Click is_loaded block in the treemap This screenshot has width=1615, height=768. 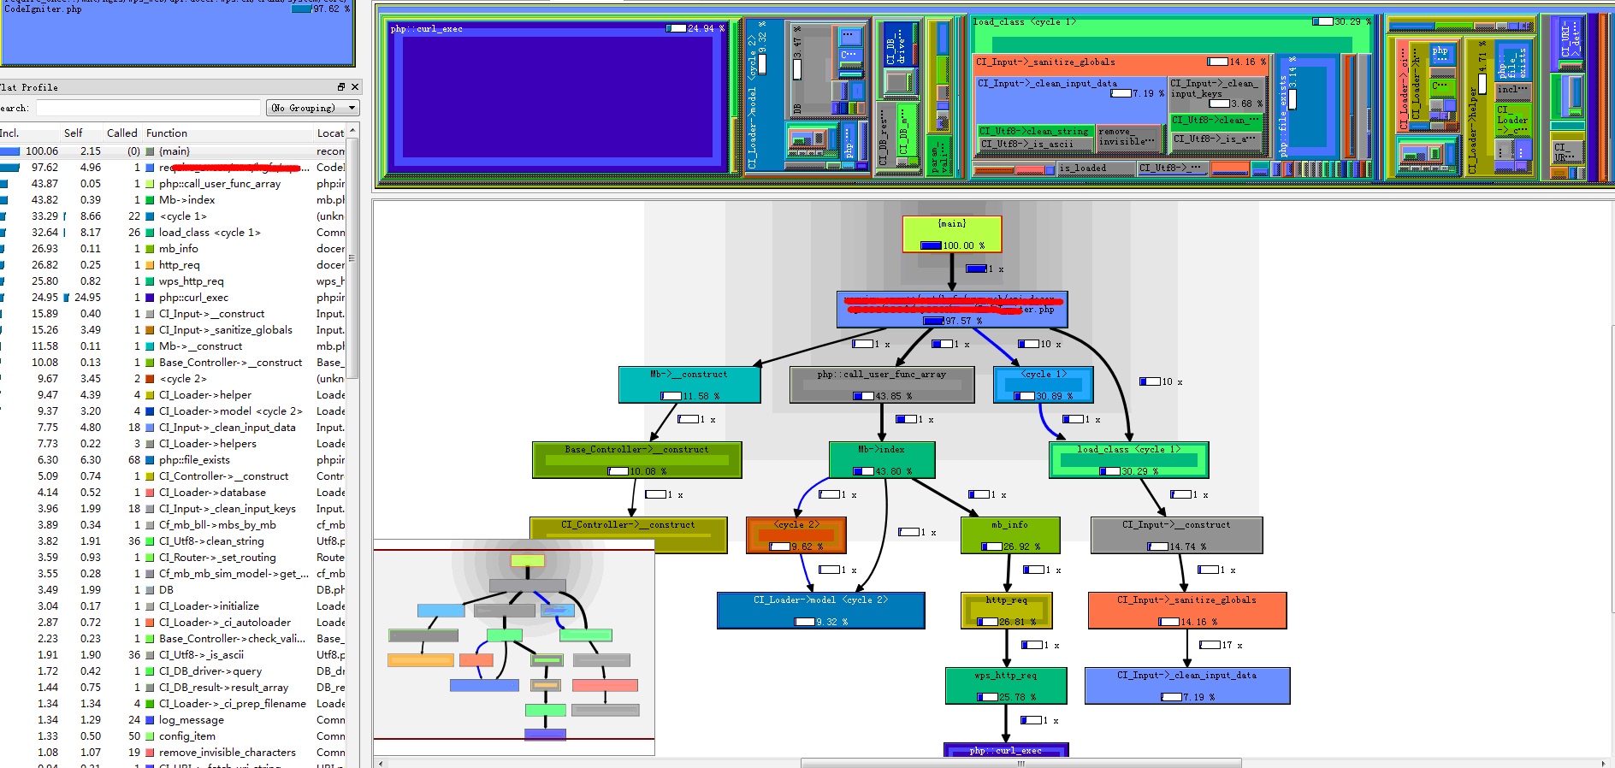click(1095, 168)
